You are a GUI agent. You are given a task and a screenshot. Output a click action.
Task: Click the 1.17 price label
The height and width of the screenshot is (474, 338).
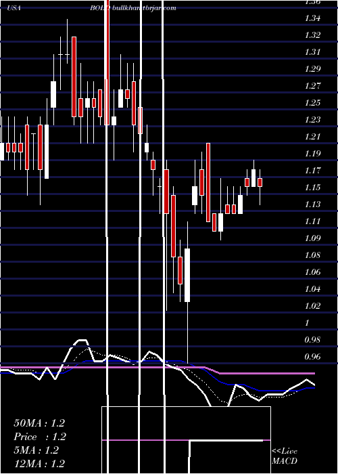coord(312,171)
